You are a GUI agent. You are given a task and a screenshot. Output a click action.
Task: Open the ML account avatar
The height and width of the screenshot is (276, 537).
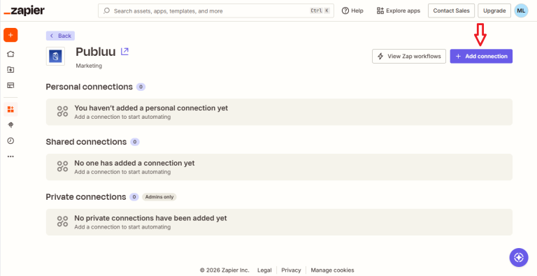521,10
